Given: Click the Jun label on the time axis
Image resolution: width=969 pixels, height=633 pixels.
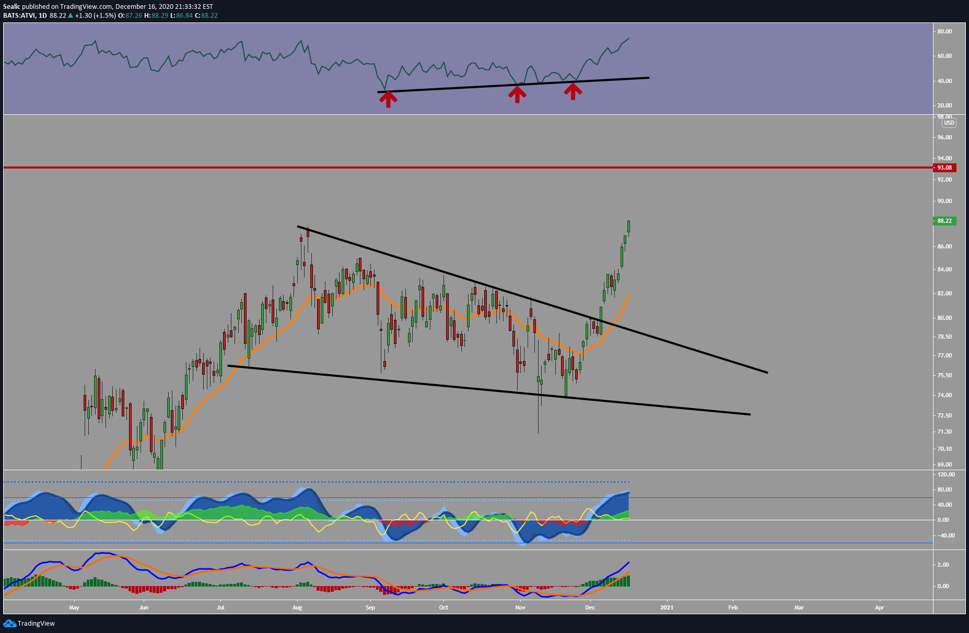Looking at the screenshot, I should coord(144,607).
